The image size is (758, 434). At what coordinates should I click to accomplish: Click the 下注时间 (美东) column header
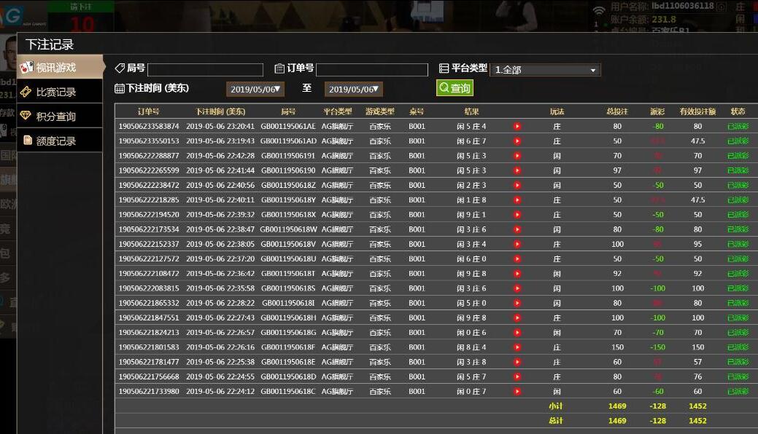point(220,111)
